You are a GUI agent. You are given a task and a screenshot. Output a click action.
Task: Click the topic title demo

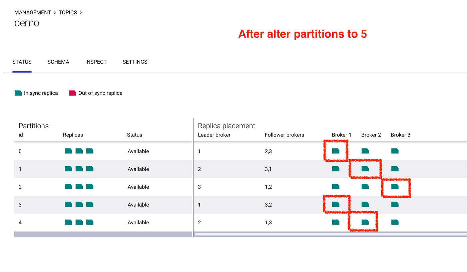pyautogui.click(x=27, y=23)
